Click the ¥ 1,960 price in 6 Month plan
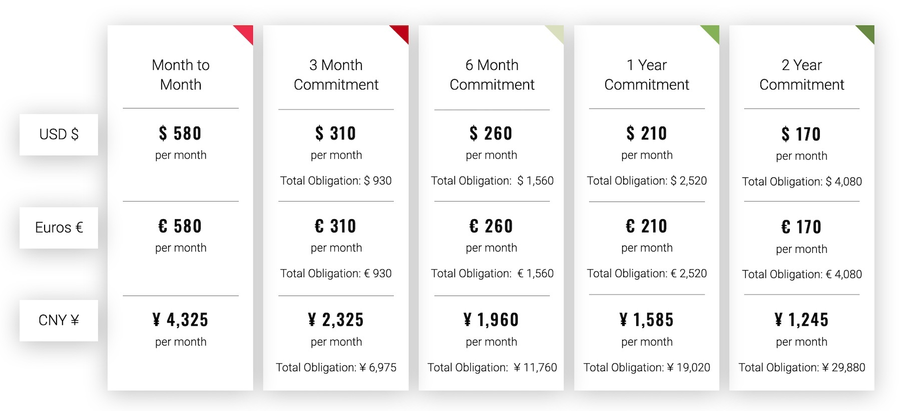The height and width of the screenshot is (411, 901). coord(492,320)
